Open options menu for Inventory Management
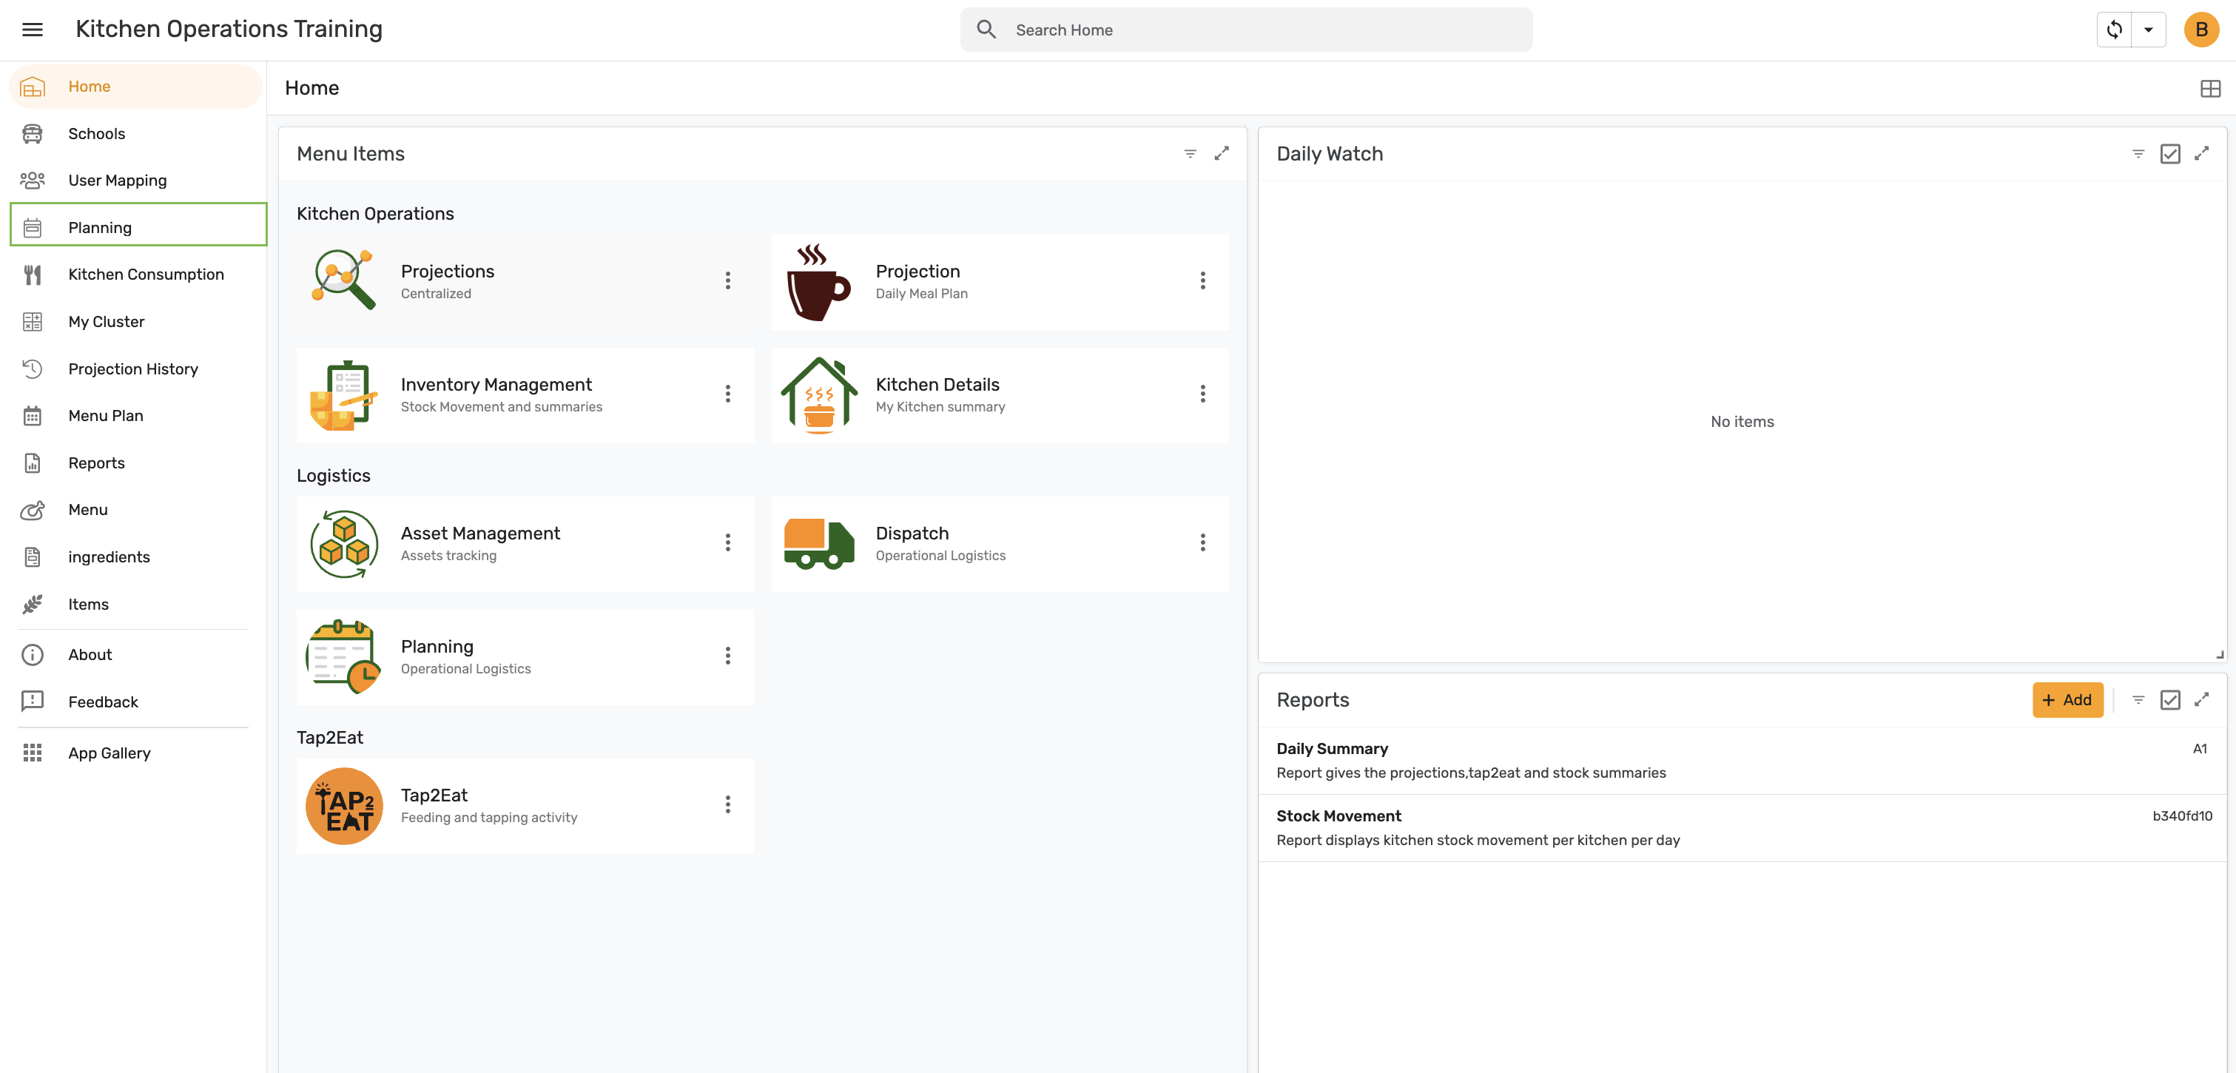The image size is (2236, 1073). click(x=727, y=394)
